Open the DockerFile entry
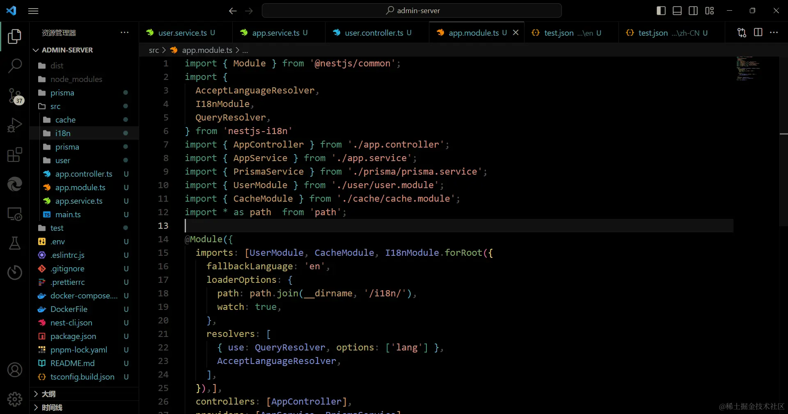The width and height of the screenshot is (788, 414). coord(84,309)
